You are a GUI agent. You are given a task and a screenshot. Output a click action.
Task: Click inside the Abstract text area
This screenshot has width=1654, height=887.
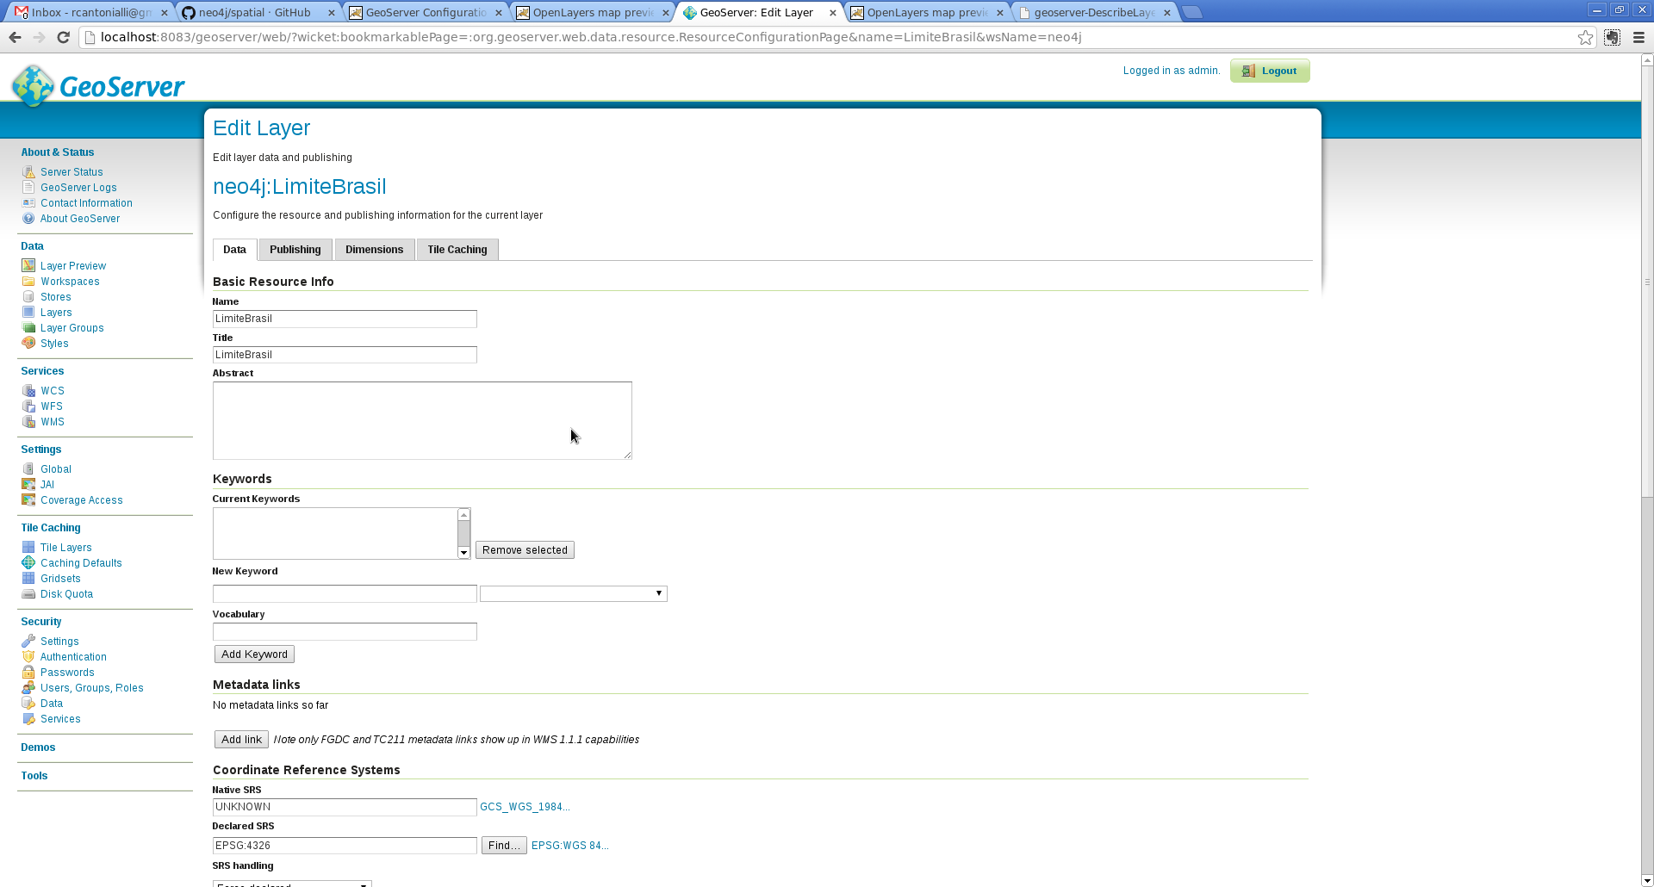click(x=422, y=420)
